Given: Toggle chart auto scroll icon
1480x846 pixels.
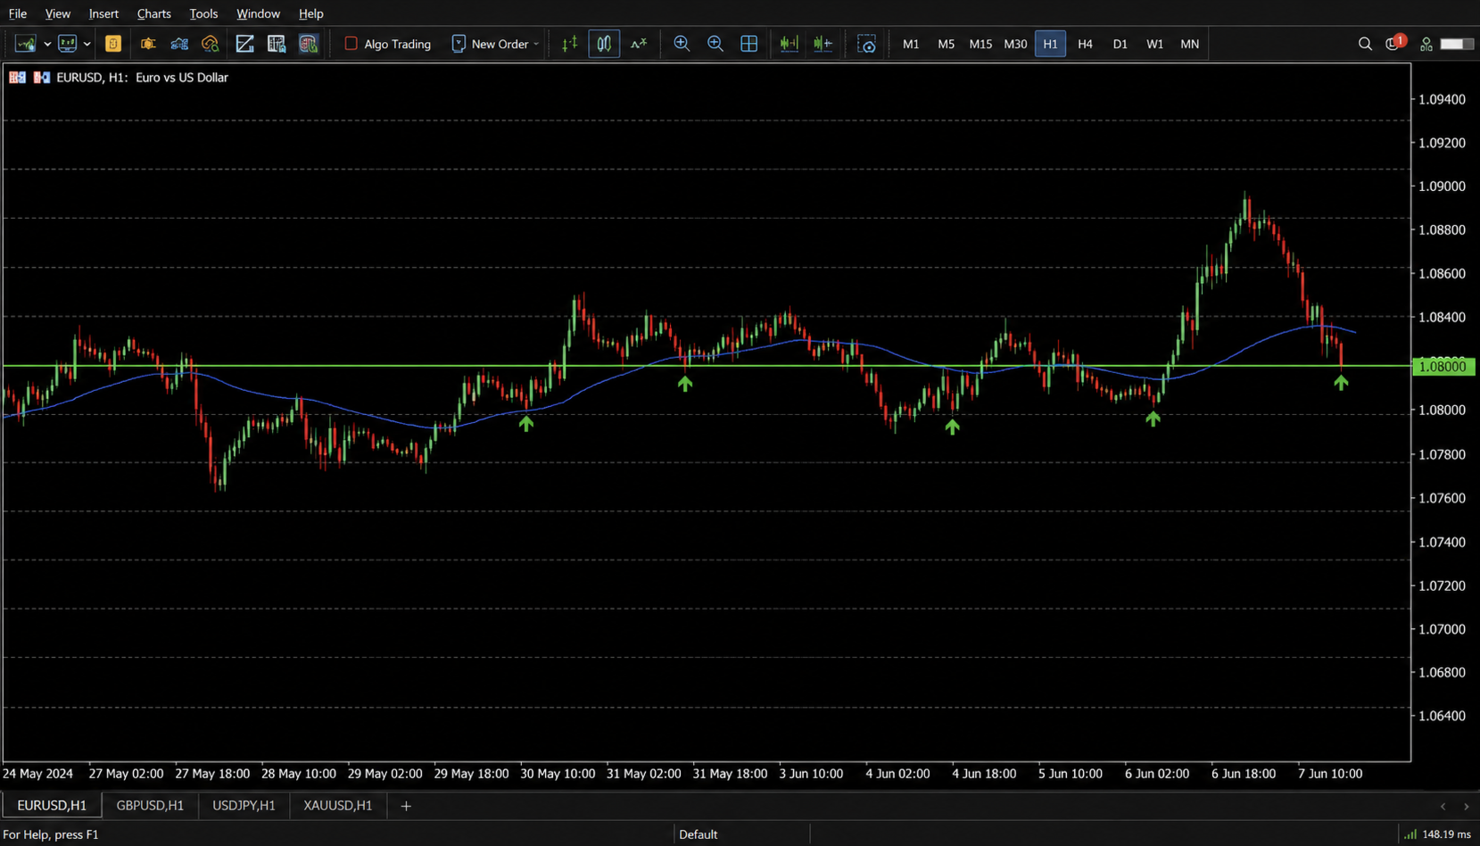Looking at the screenshot, I should (x=789, y=44).
